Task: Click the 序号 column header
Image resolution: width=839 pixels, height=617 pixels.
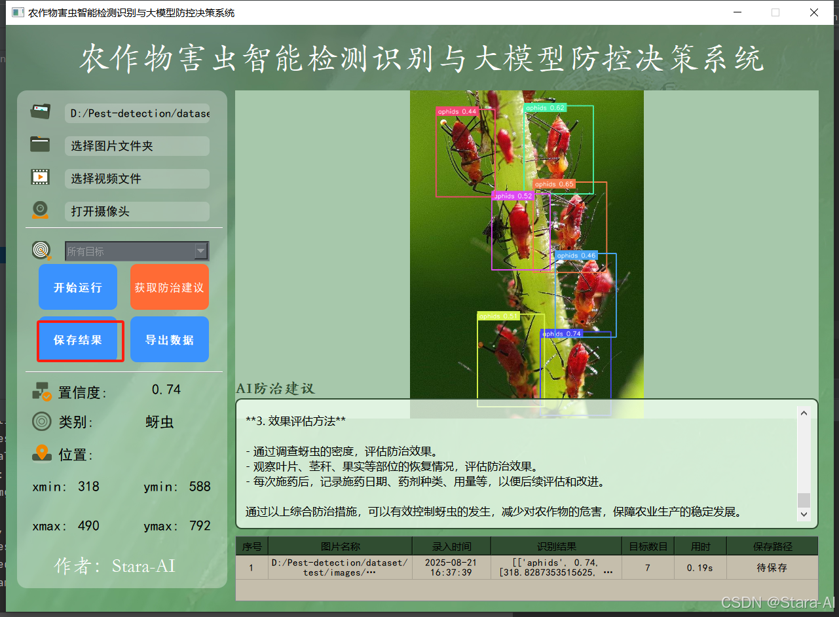Action: [252, 546]
